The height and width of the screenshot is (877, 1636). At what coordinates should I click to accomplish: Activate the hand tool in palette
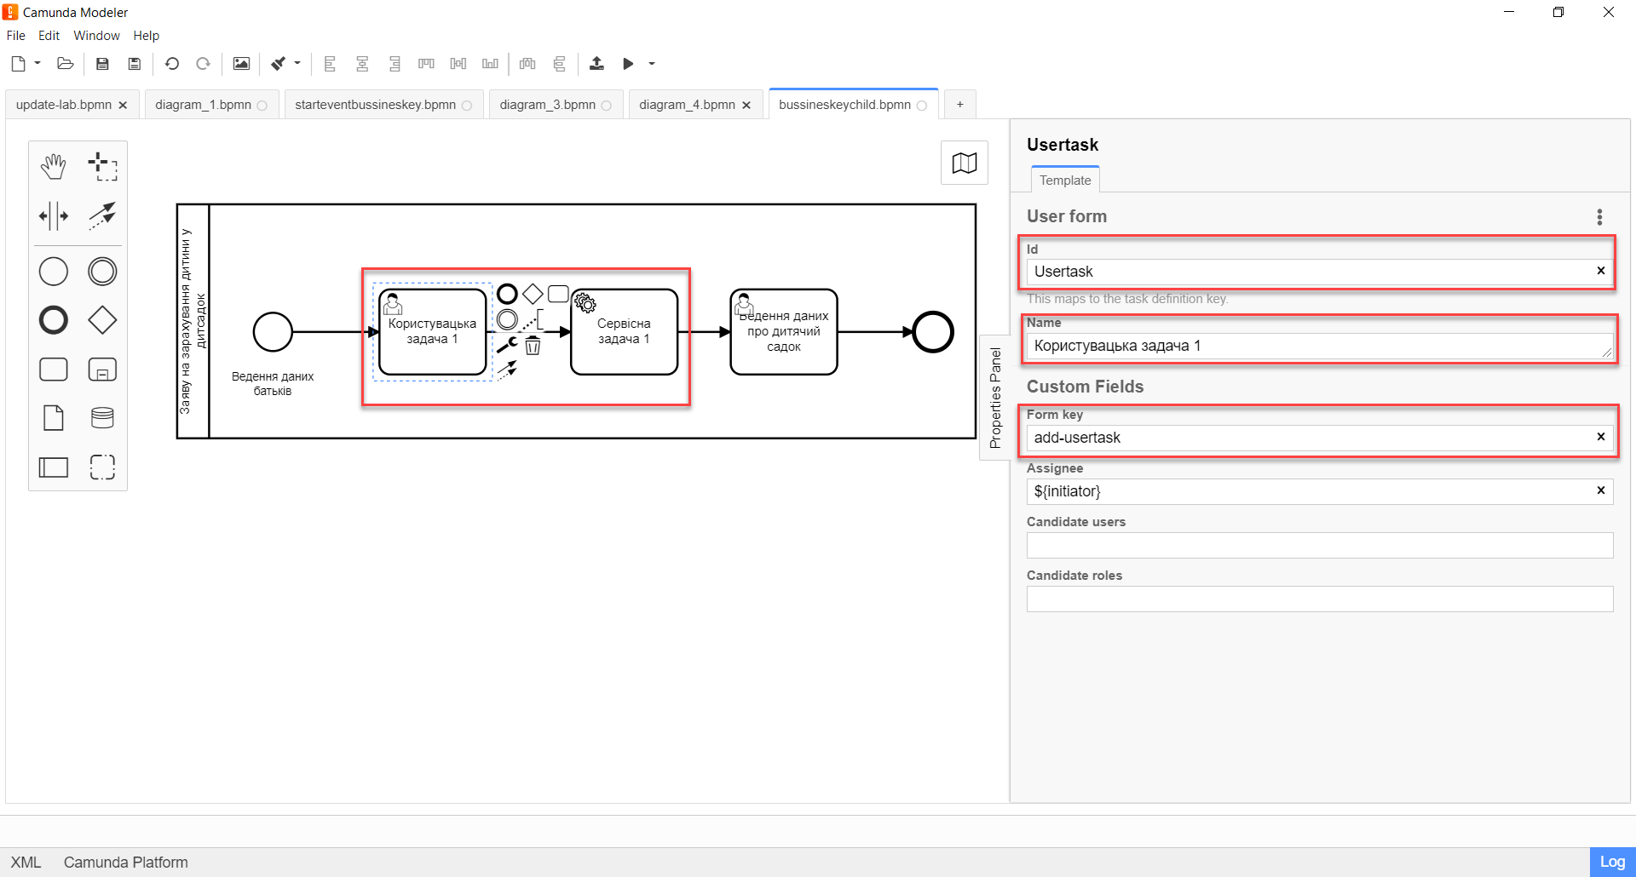(54, 167)
